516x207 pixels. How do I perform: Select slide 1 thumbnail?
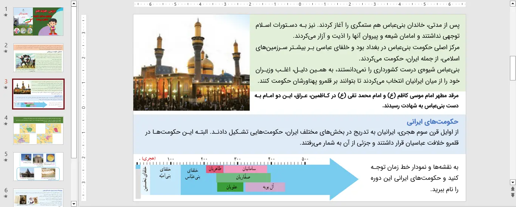38,22
